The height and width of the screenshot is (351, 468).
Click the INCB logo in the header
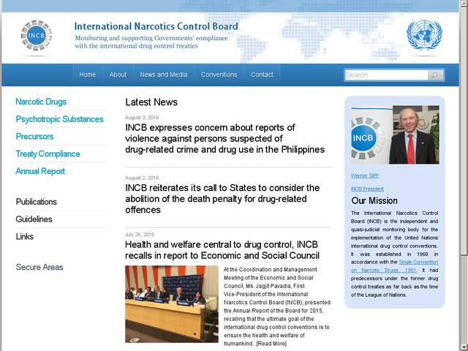[x=37, y=36]
